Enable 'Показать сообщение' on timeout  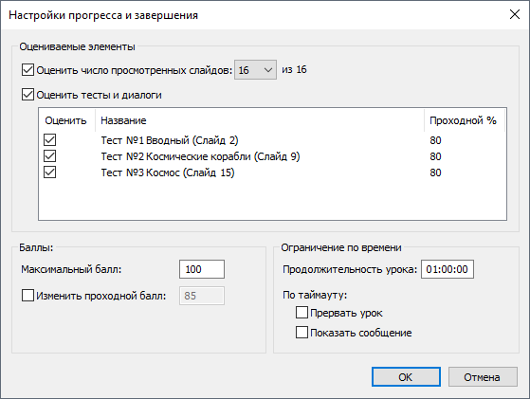tap(302, 333)
